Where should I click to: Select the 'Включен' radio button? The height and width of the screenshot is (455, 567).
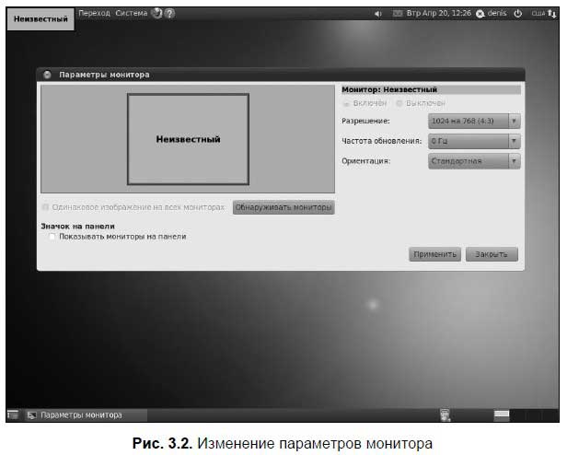pos(347,103)
